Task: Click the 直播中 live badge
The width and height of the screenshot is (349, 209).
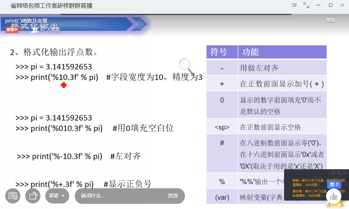Action: coord(12,30)
